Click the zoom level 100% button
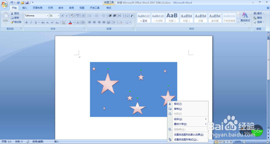Screen dimensions: 270x144 point(238,142)
